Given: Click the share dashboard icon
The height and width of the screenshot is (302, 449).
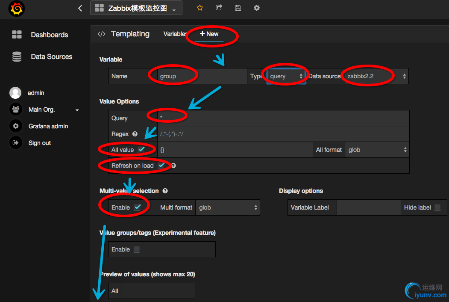Looking at the screenshot, I should pyautogui.click(x=219, y=8).
